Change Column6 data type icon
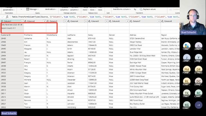This screenshot has height=116, width=206. [110, 21]
